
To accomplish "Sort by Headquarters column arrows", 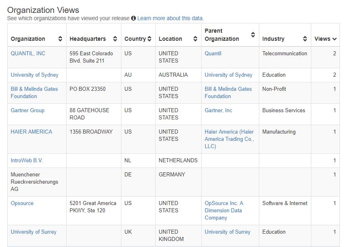I will pos(115,39).
